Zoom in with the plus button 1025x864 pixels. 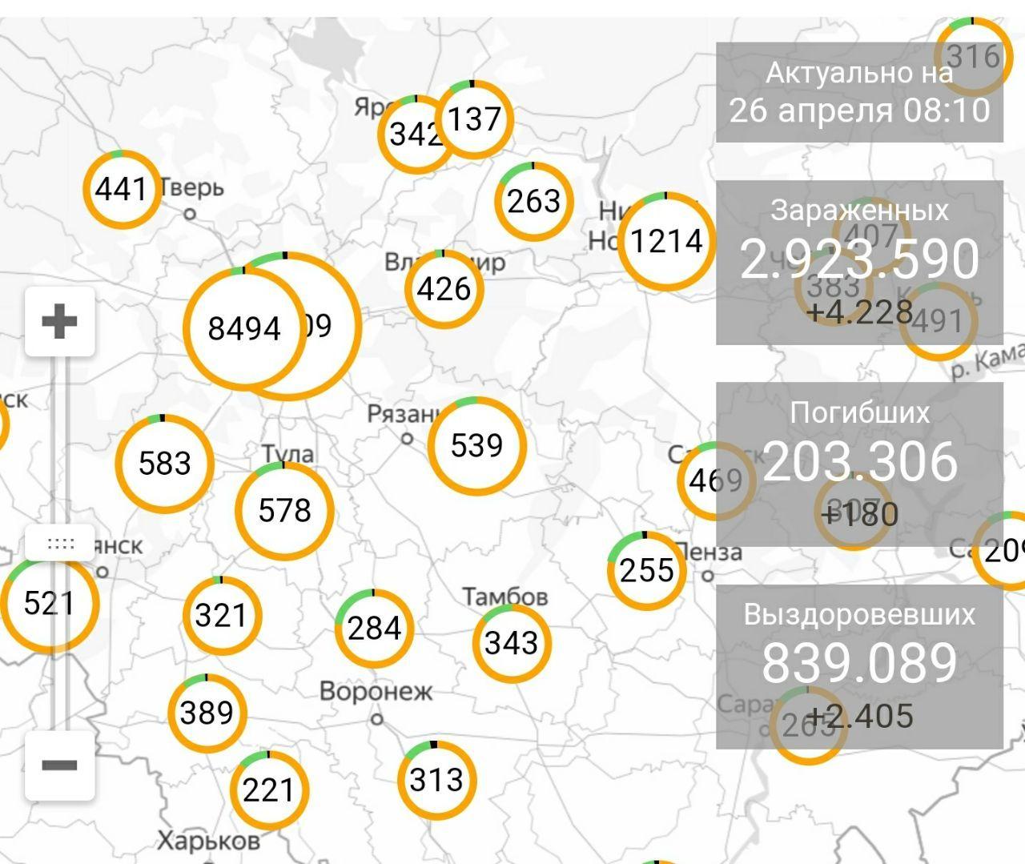[59, 323]
